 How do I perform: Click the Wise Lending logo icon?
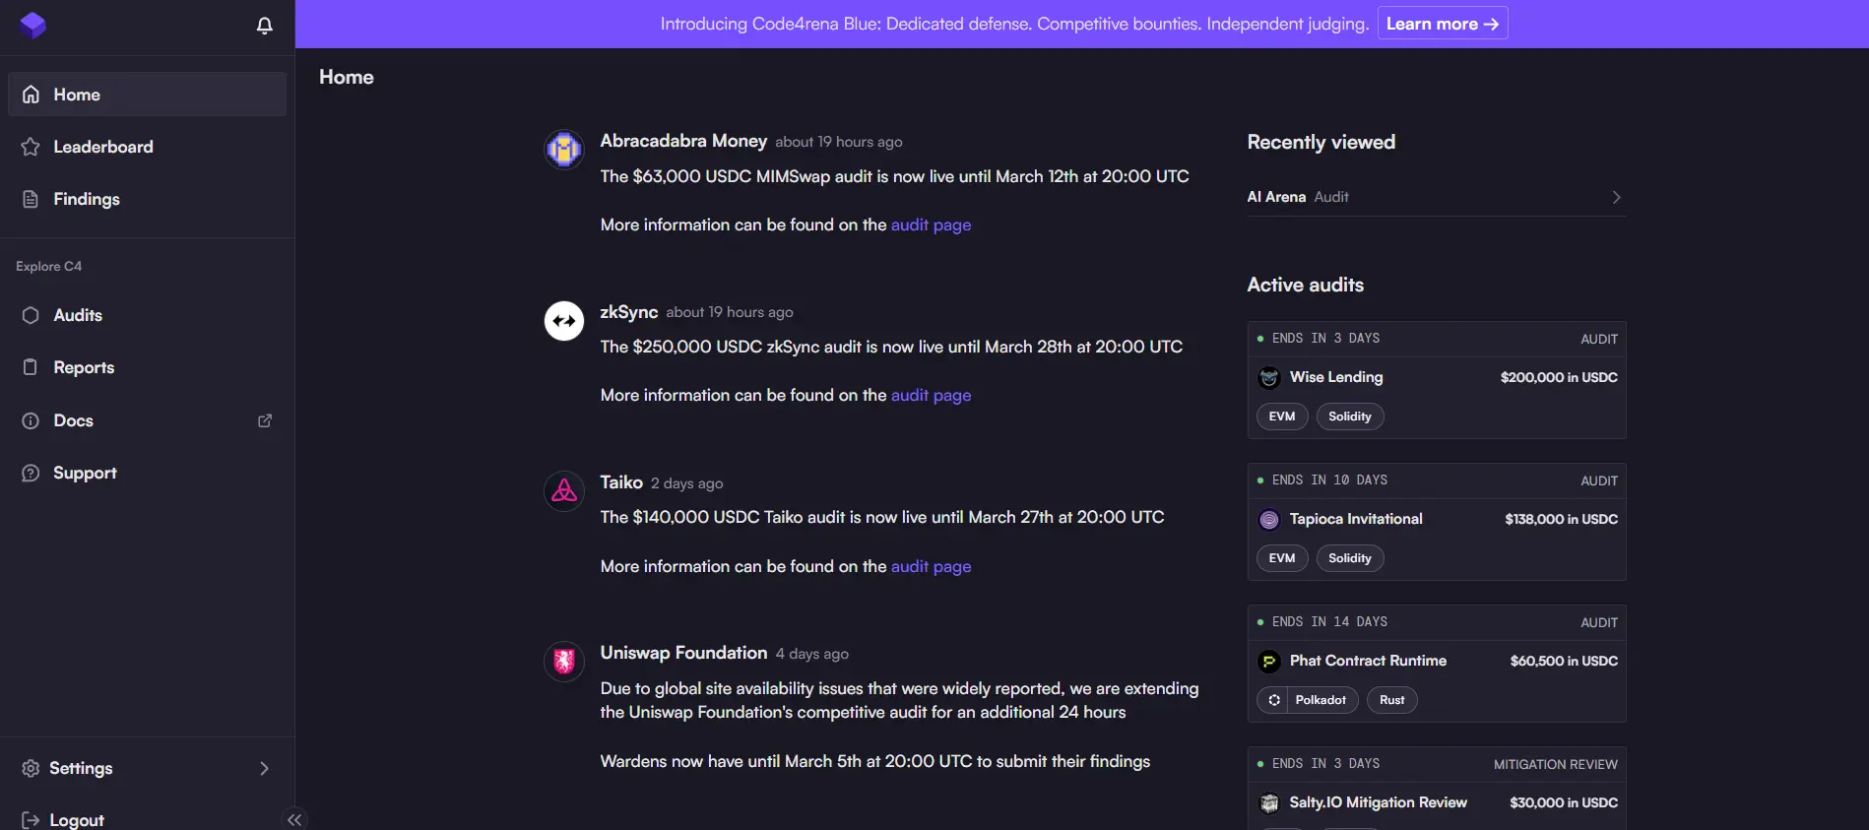(1269, 377)
